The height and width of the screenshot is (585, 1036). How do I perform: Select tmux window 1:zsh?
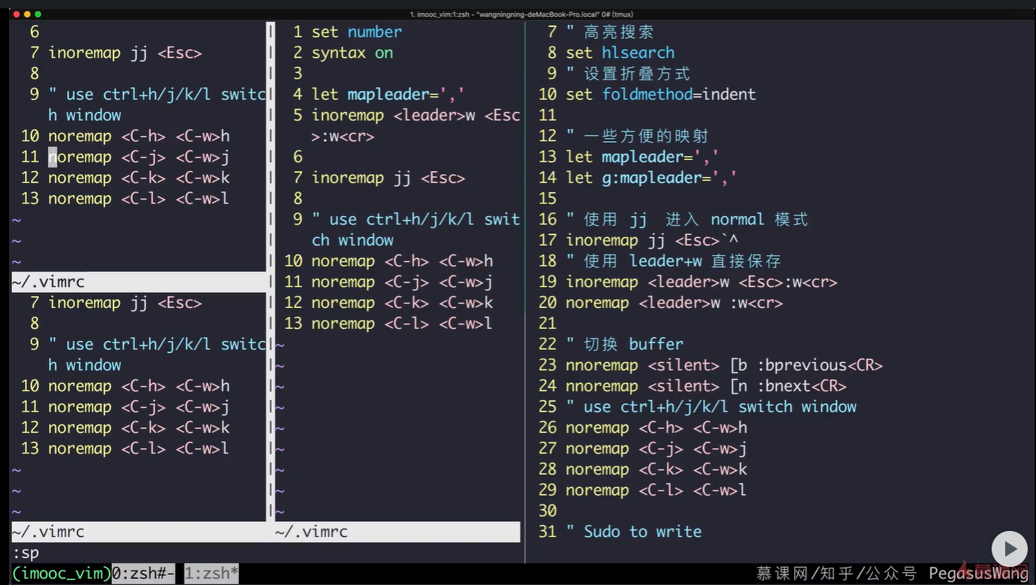tap(212, 574)
